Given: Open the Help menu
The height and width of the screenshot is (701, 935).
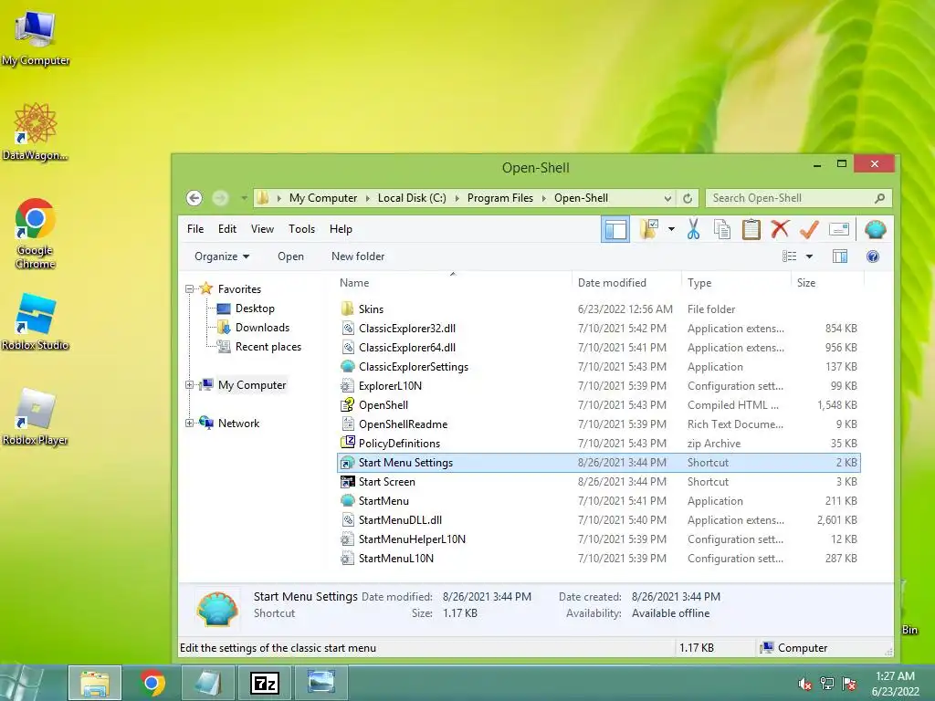Looking at the screenshot, I should pos(341,229).
